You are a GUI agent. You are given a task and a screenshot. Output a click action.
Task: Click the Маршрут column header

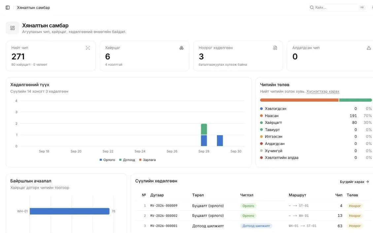[x=297, y=195]
